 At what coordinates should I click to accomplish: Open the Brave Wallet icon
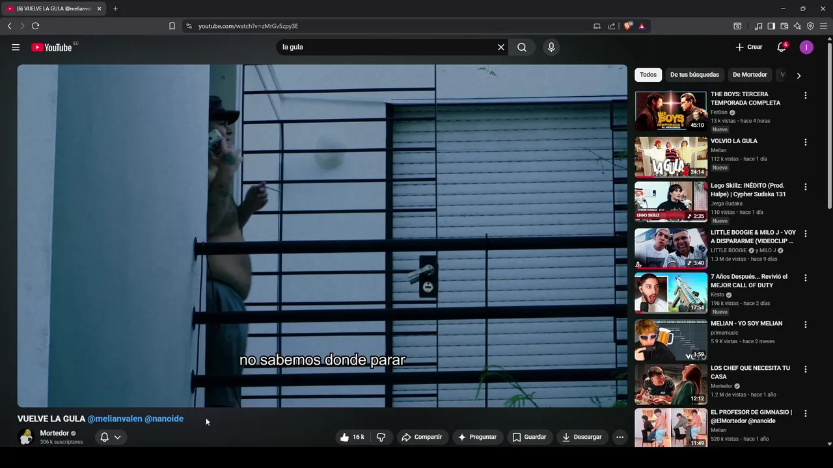click(784, 26)
